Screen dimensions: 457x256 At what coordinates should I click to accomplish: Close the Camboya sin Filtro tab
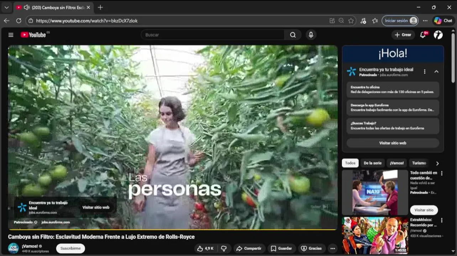[x=88, y=7]
